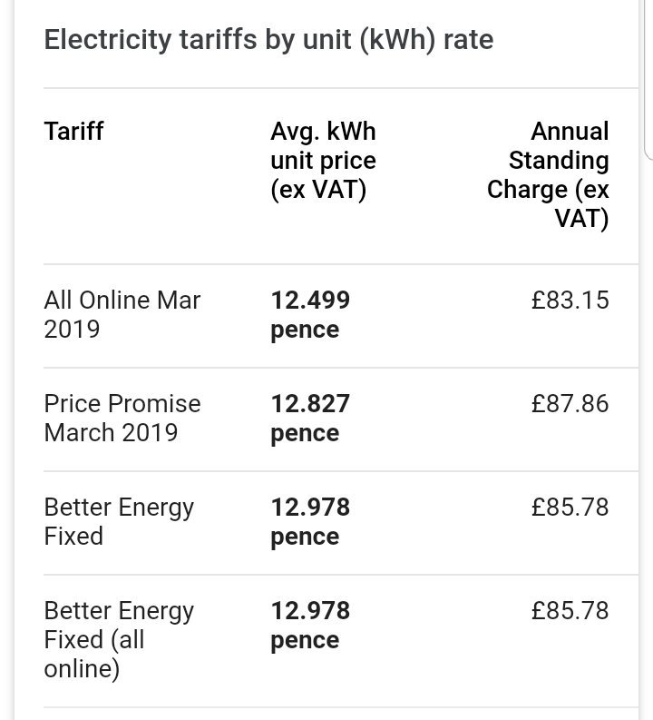Click the 12.827 pence unit price

coord(310,419)
